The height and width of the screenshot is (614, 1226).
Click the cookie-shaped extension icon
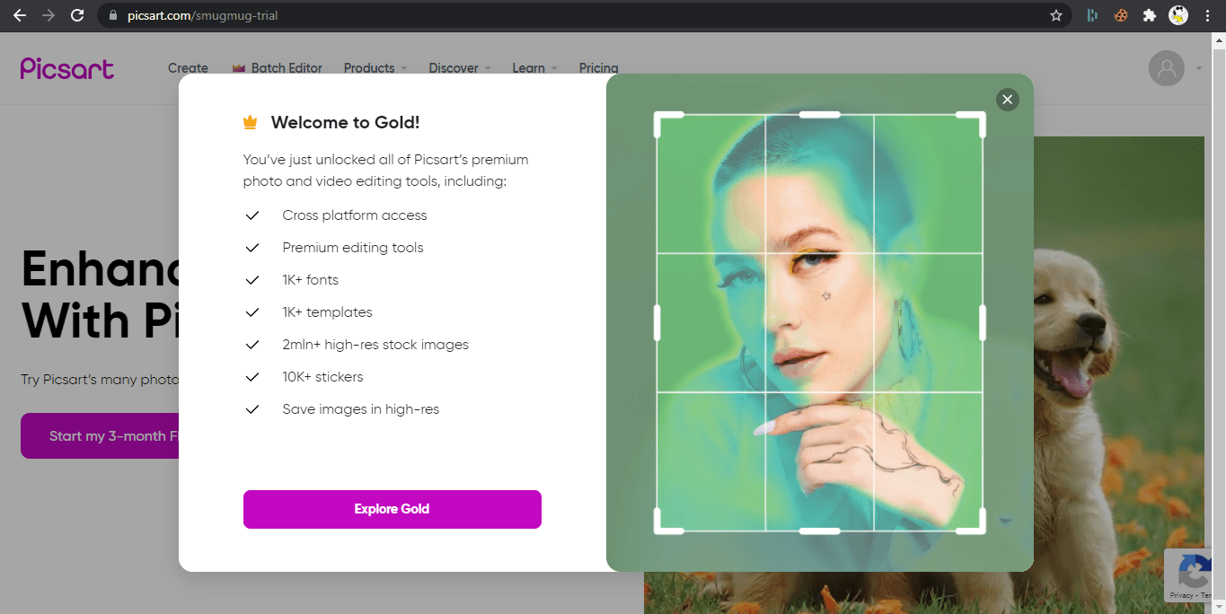(1120, 15)
